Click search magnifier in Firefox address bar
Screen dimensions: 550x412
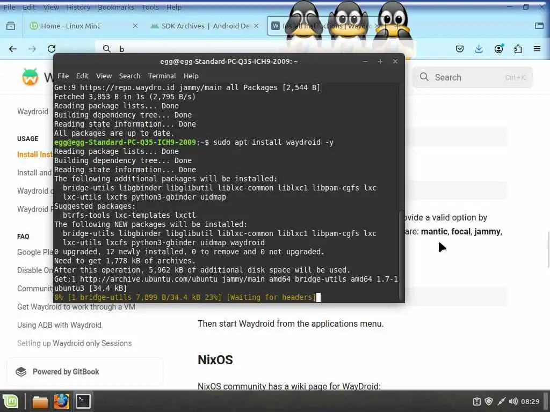pyautogui.click(x=107, y=49)
